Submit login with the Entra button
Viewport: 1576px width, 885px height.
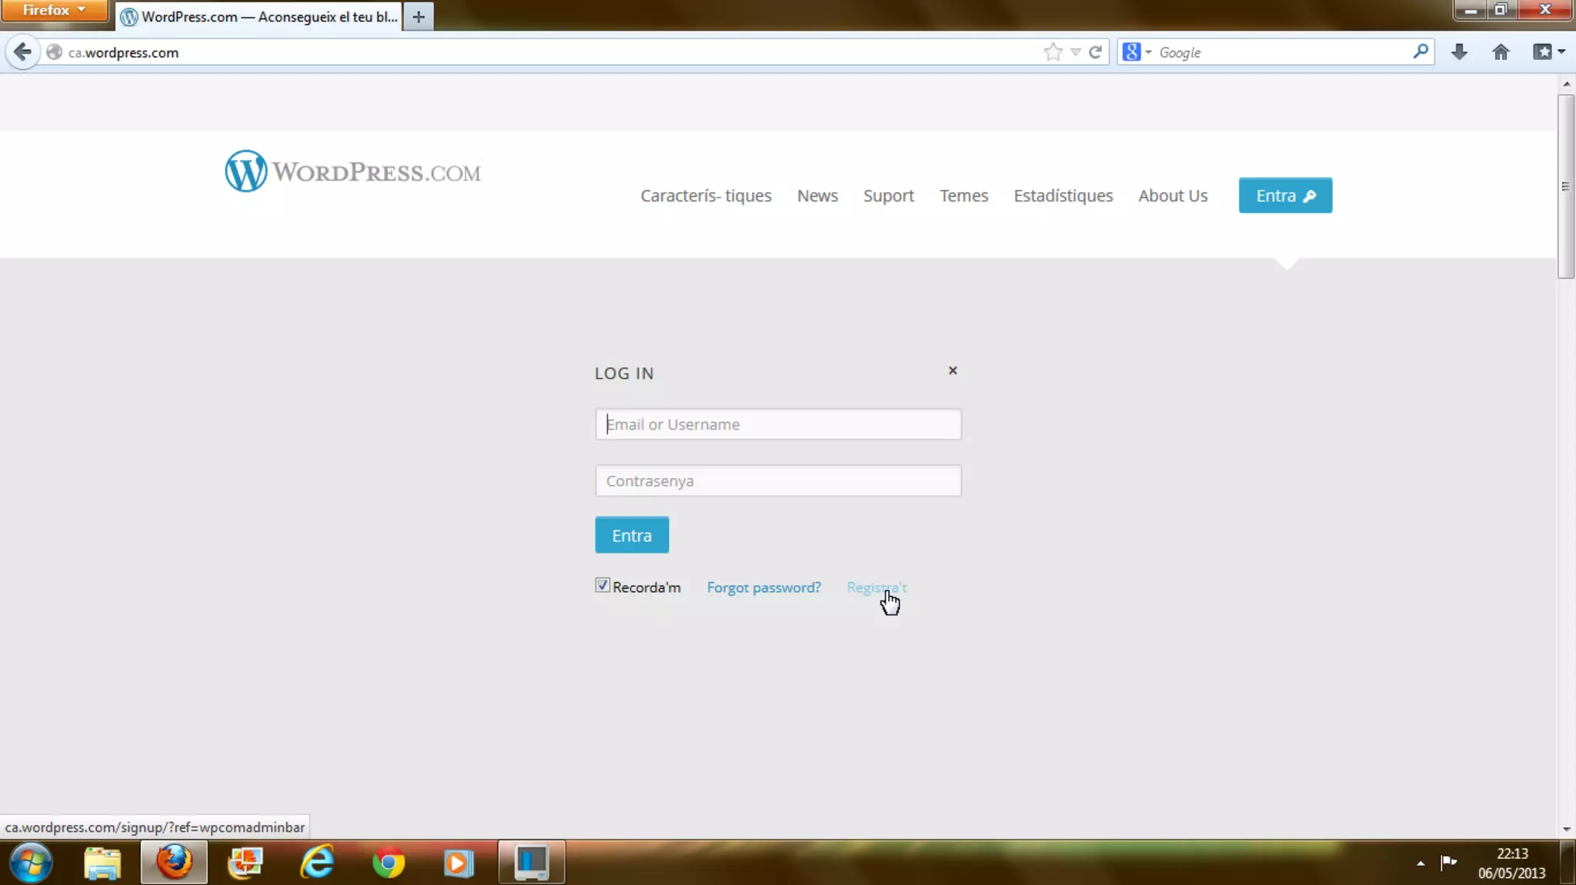(632, 535)
